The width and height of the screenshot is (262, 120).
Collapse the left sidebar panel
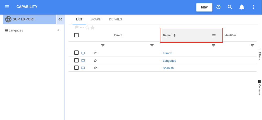(x=60, y=19)
